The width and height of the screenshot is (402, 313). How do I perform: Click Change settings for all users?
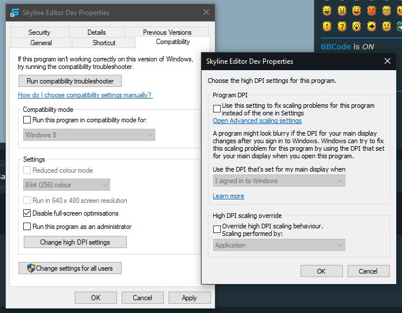click(x=70, y=268)
